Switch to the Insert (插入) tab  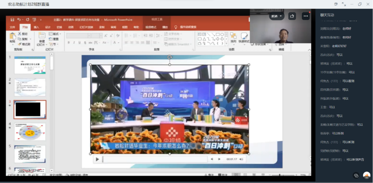[x=36, y=27]
